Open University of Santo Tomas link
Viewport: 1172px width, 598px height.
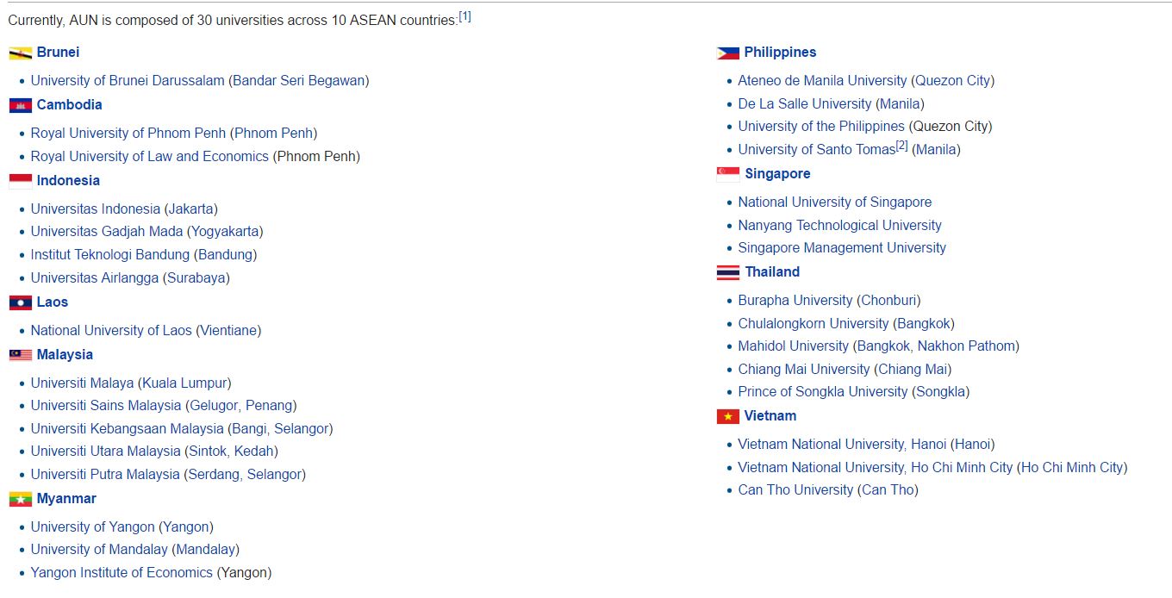pyautogui.click(x=817, y=150)
